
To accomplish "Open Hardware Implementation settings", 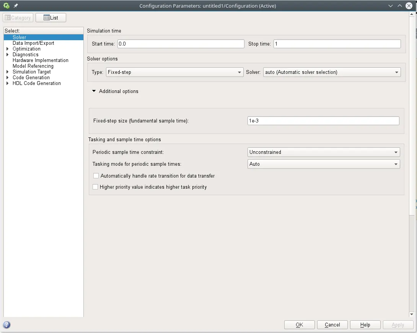I will point(41,60).
